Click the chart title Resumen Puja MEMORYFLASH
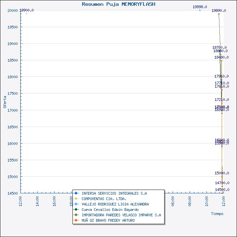 click(118, 4)
